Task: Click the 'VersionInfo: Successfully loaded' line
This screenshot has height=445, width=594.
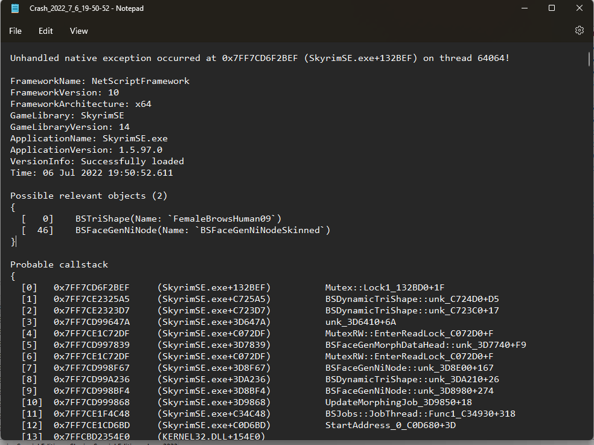Action: [97, 161]
